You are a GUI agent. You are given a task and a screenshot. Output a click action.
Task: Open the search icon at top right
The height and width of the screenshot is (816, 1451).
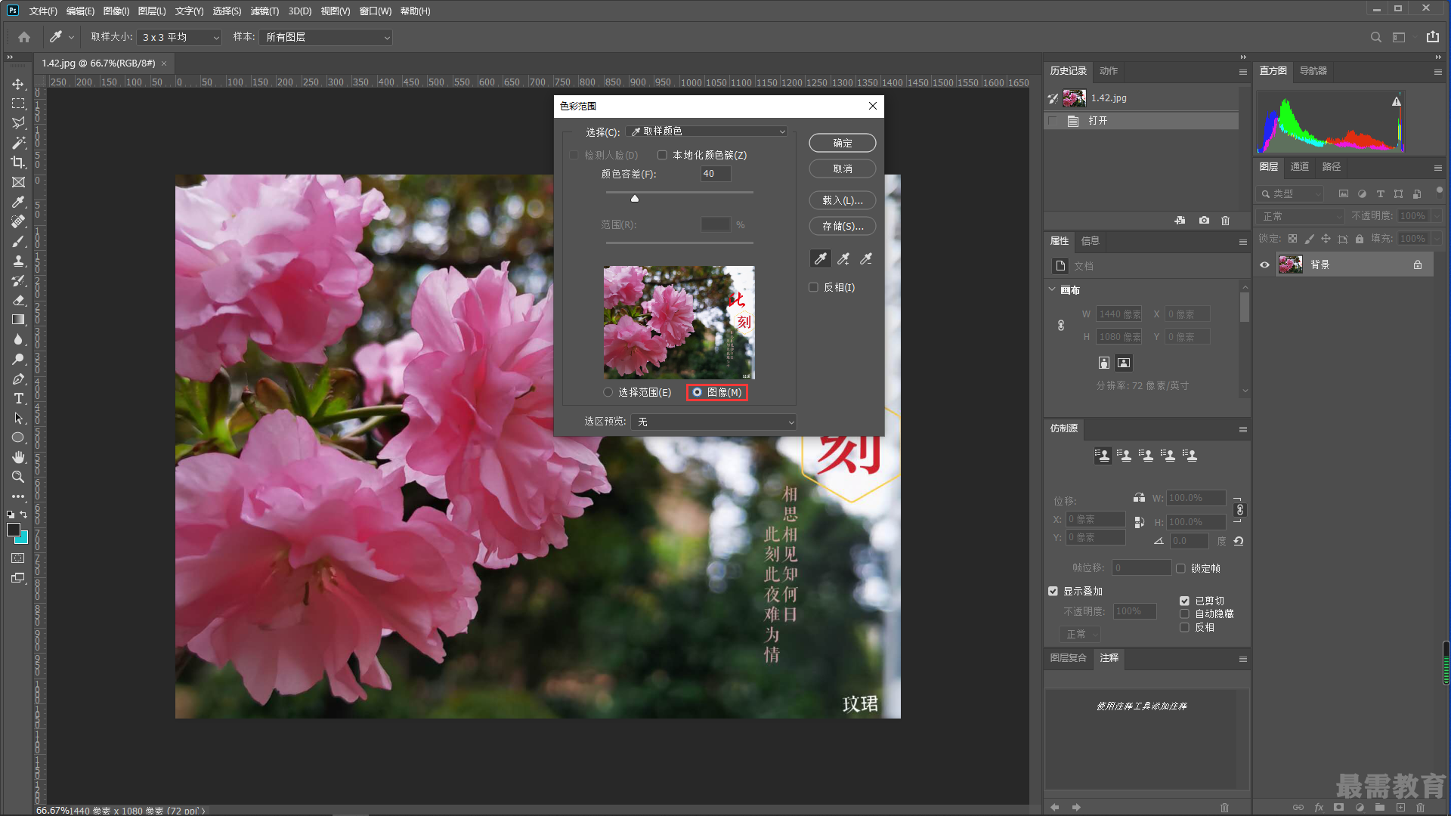pos(1376,37)
